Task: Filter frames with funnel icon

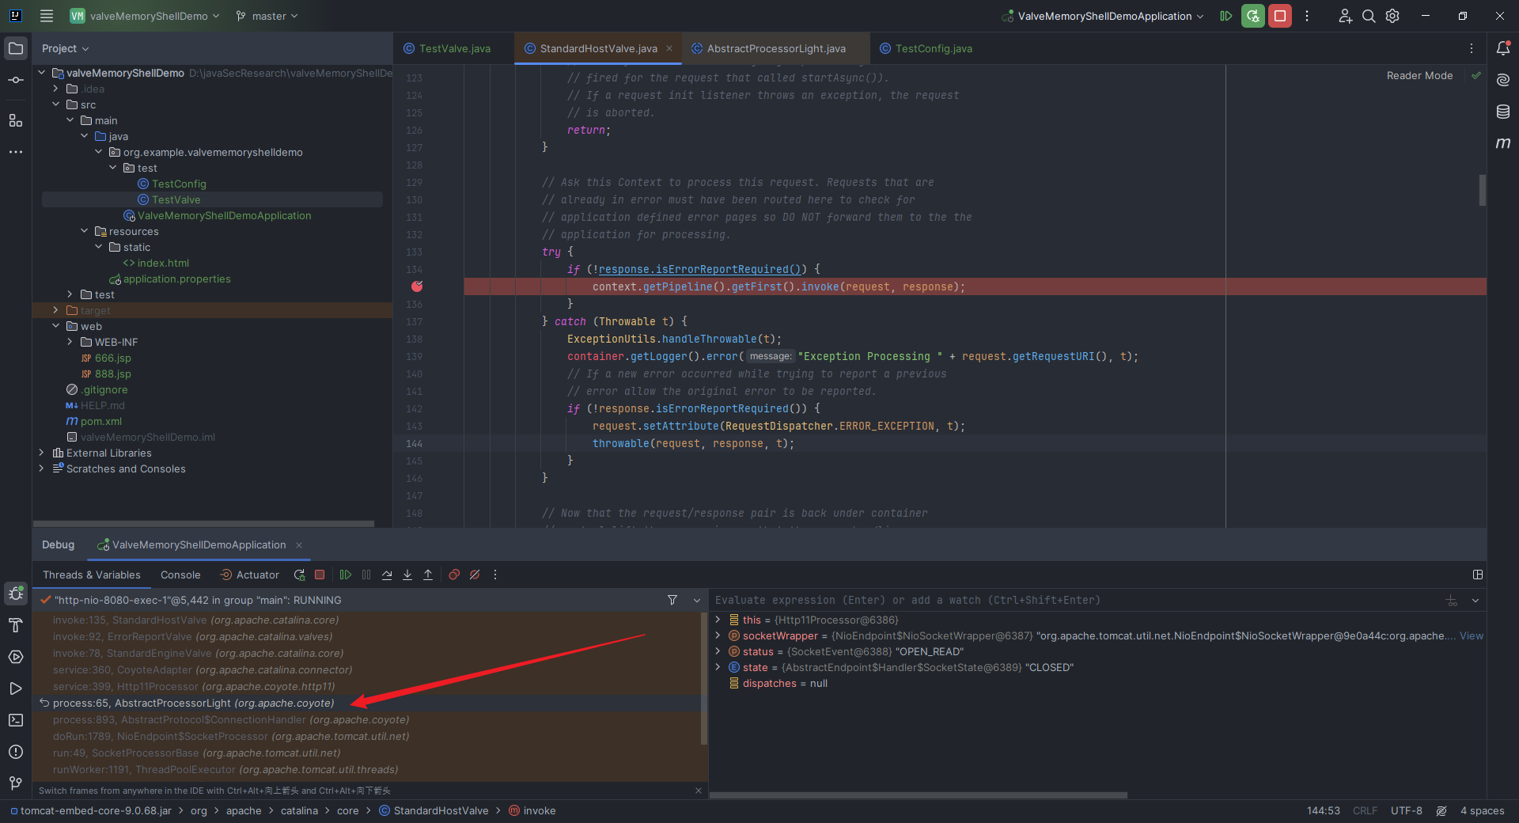Action: [x=672, y=601]
